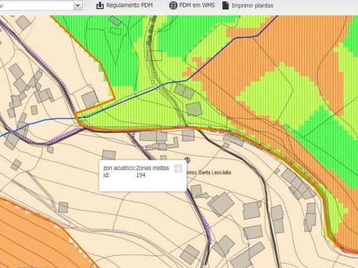
Task: Click the PDM em WMS globe icon
Action: [173, 6]
